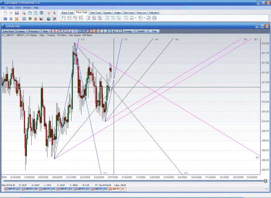The image size is (271, 198).
Task: Click the first blue T icon in chart toolbar
Action: [x=60, y=31]
